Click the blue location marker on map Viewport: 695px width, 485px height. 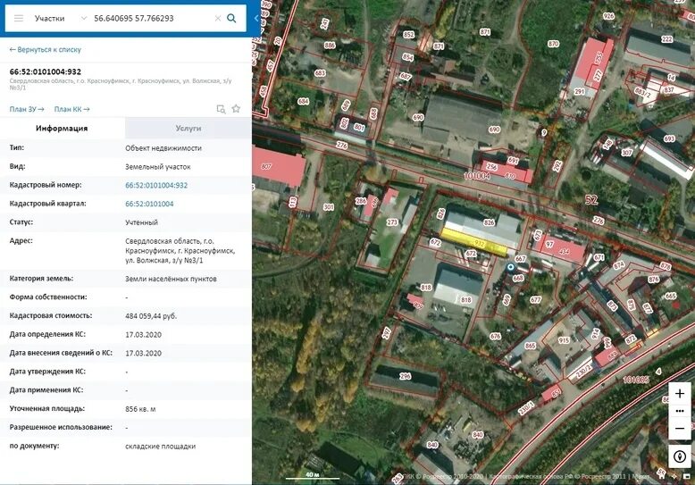(x=511, y=267)
